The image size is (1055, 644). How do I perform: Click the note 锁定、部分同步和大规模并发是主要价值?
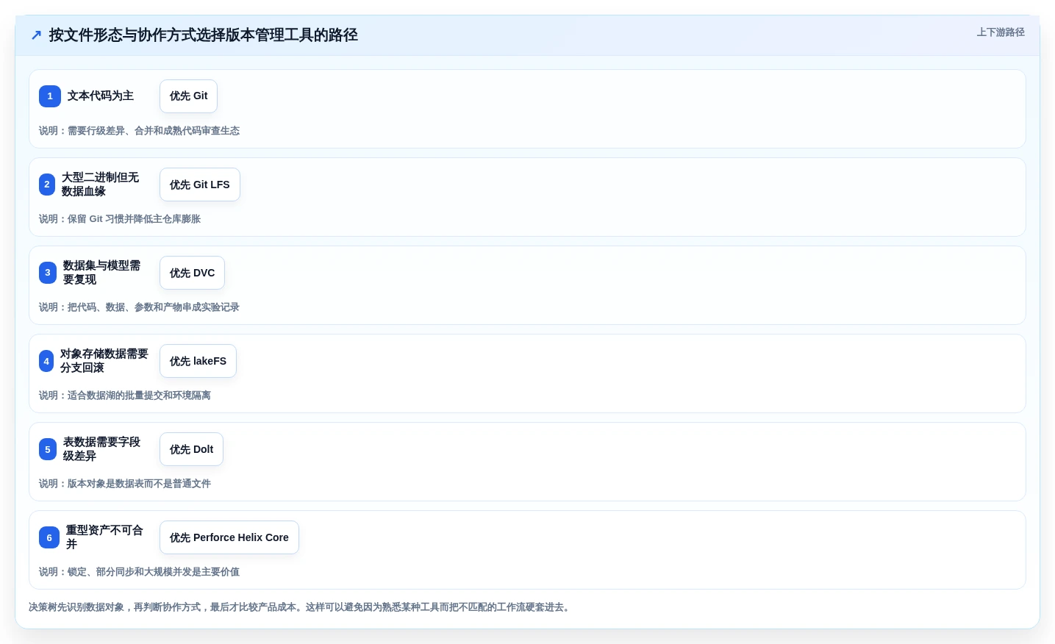[x=139, y=572]
